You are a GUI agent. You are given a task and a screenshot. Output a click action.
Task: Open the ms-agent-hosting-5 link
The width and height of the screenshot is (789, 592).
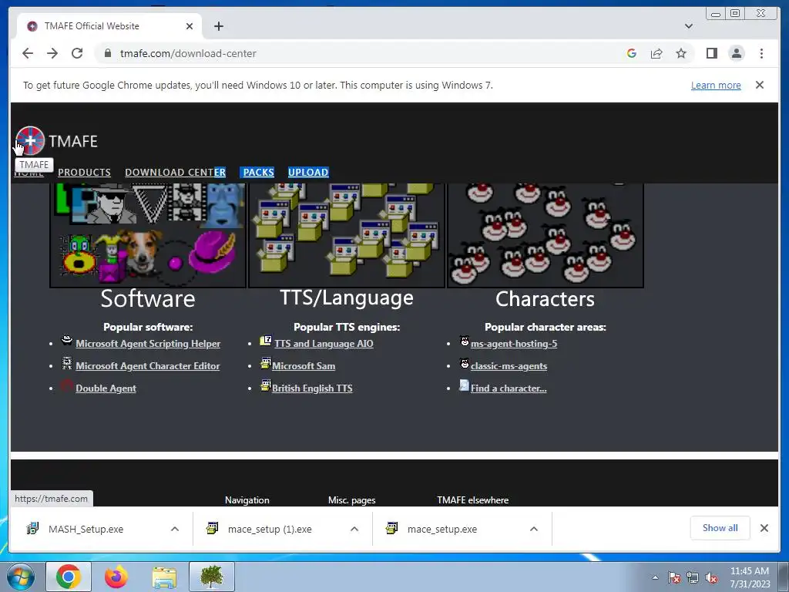click(514, 344)
